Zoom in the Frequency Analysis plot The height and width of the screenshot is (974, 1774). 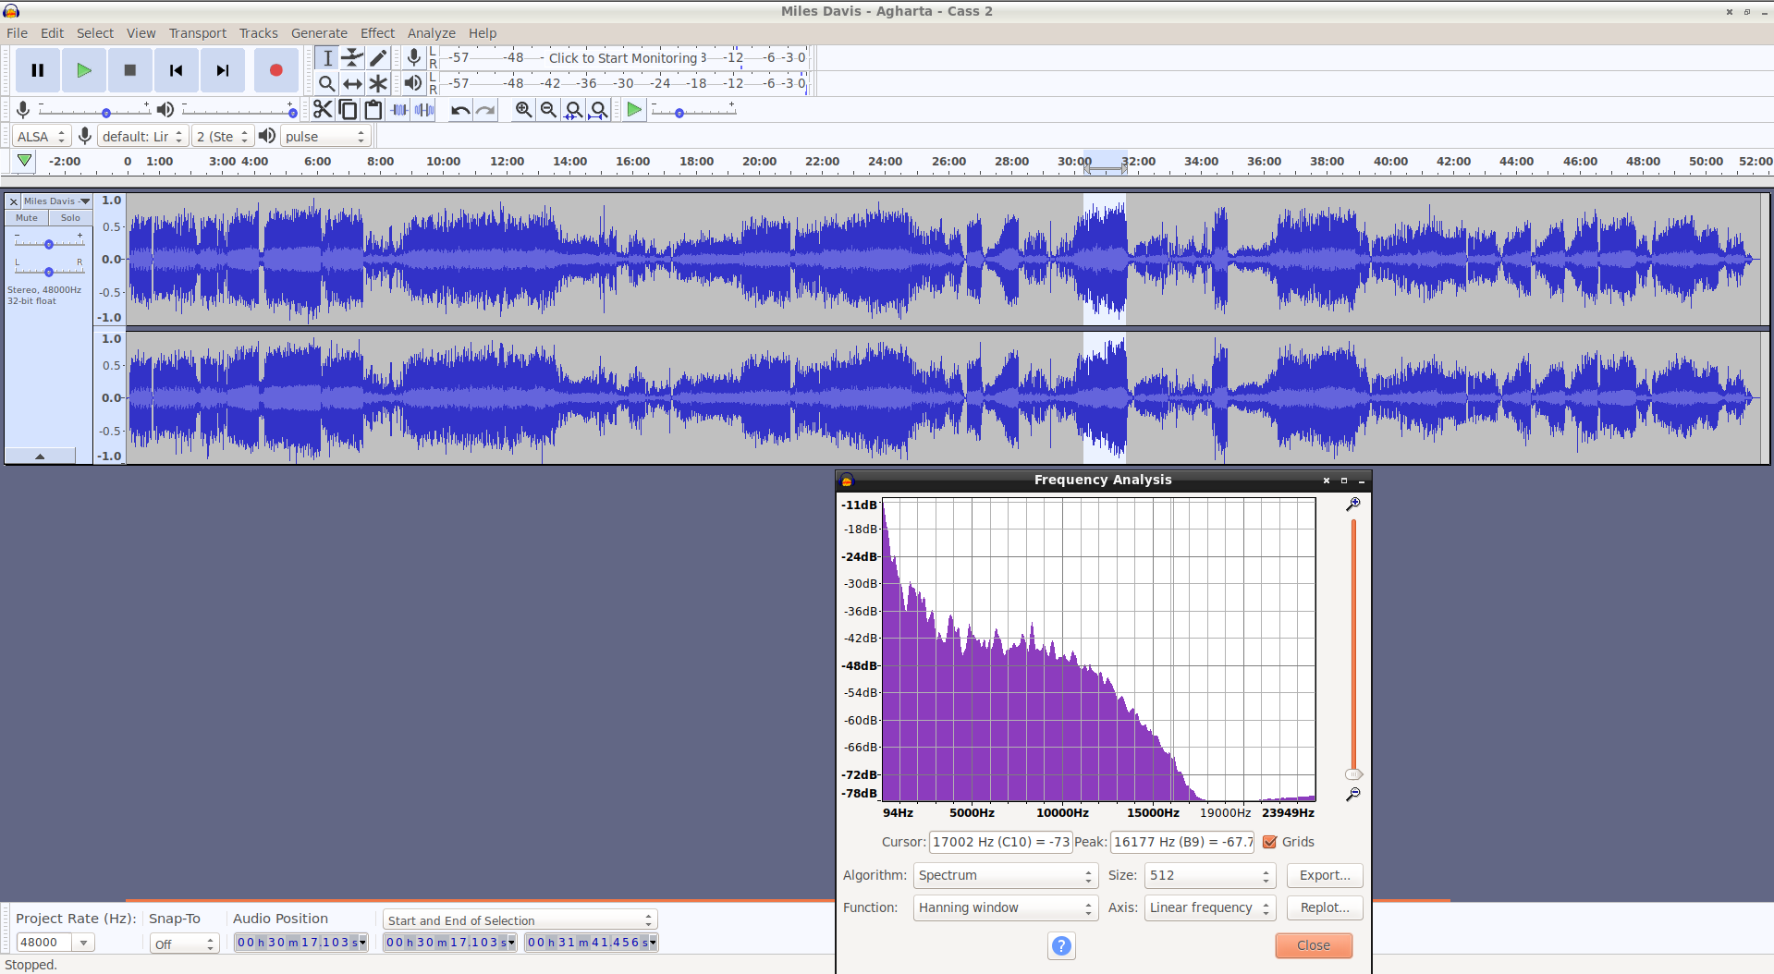(1352, 505)
